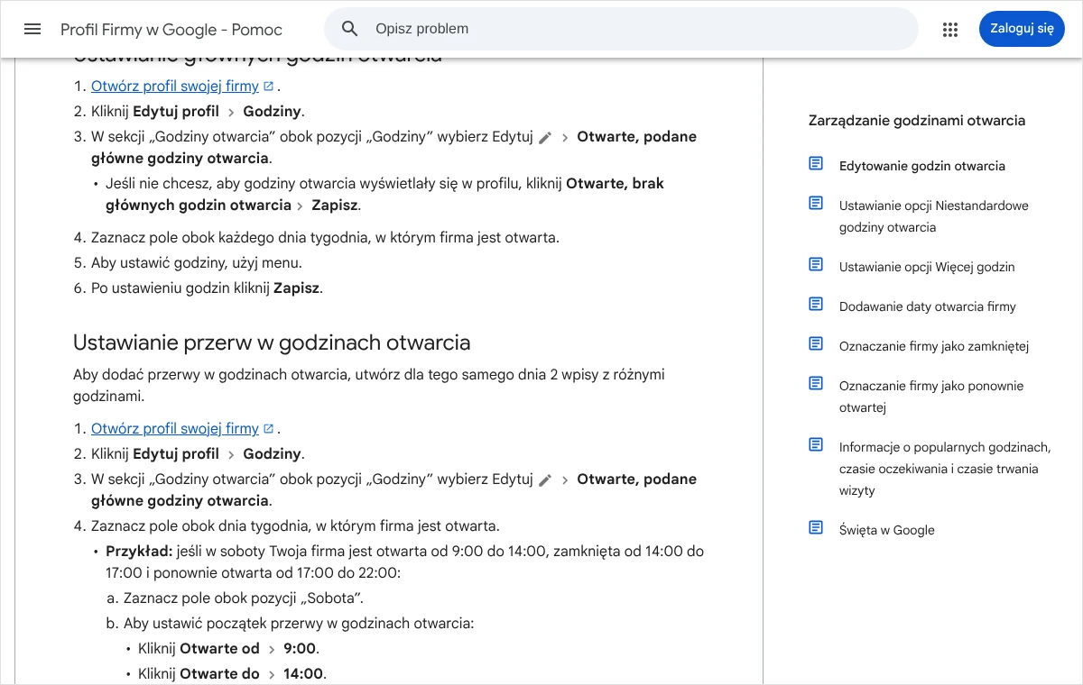This screenshot has width=1083, height=685.
Task: Open first Otwórz profil swojej firmy link
Action: (175, 87)
